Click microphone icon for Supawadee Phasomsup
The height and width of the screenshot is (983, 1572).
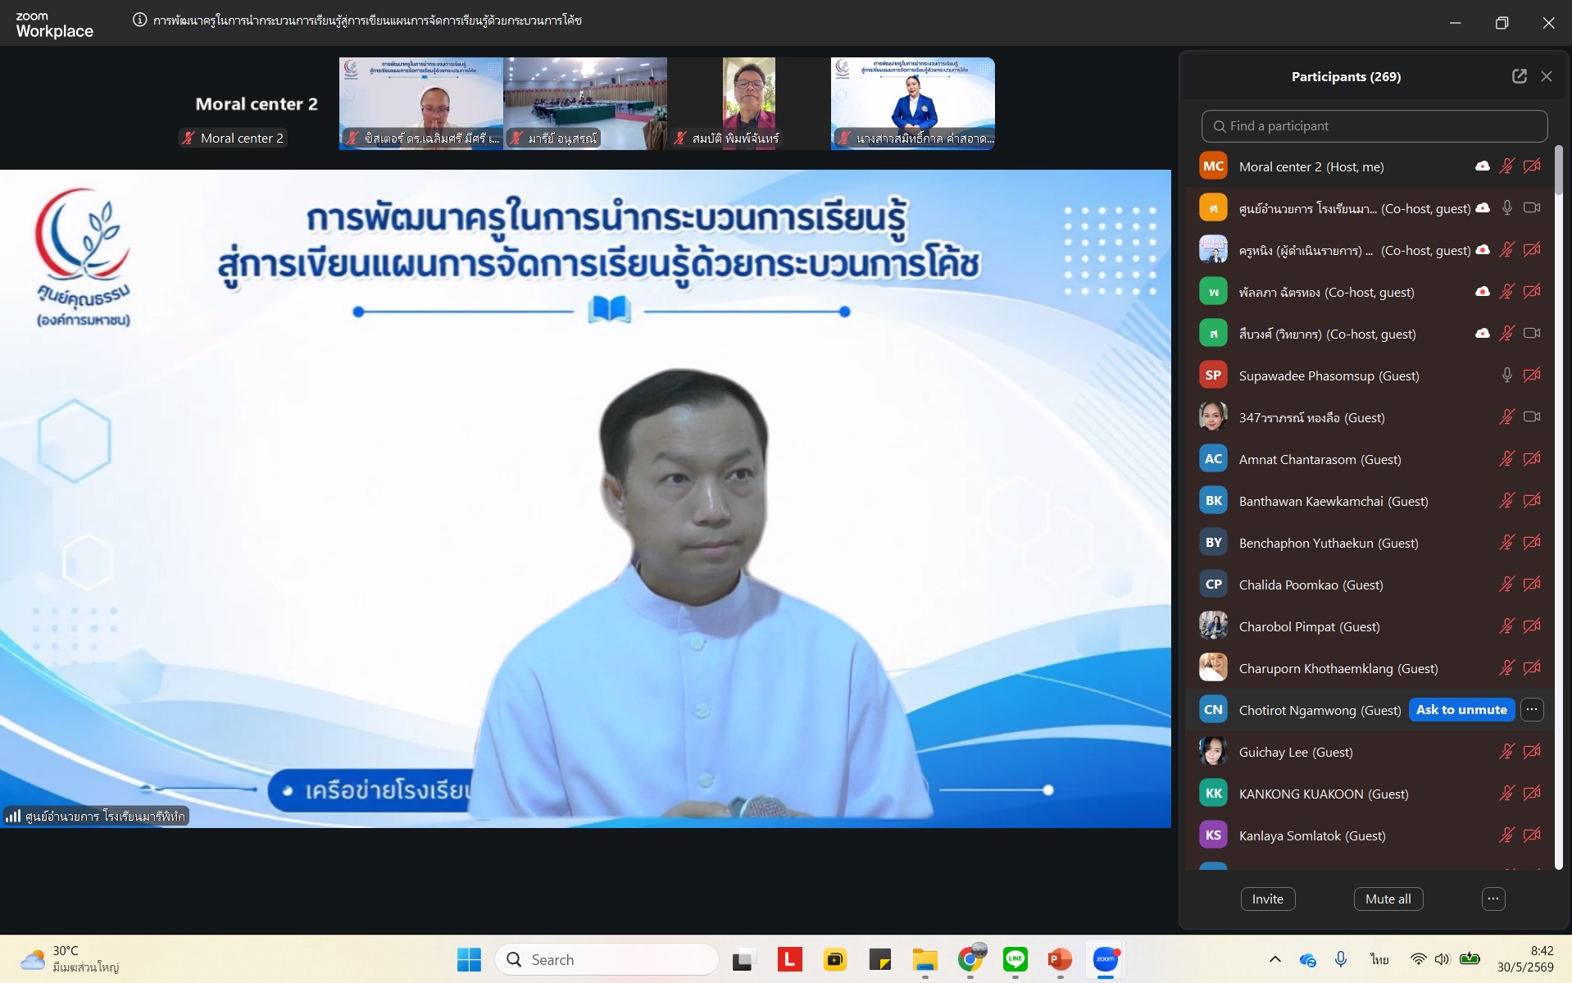point(1506,375)
